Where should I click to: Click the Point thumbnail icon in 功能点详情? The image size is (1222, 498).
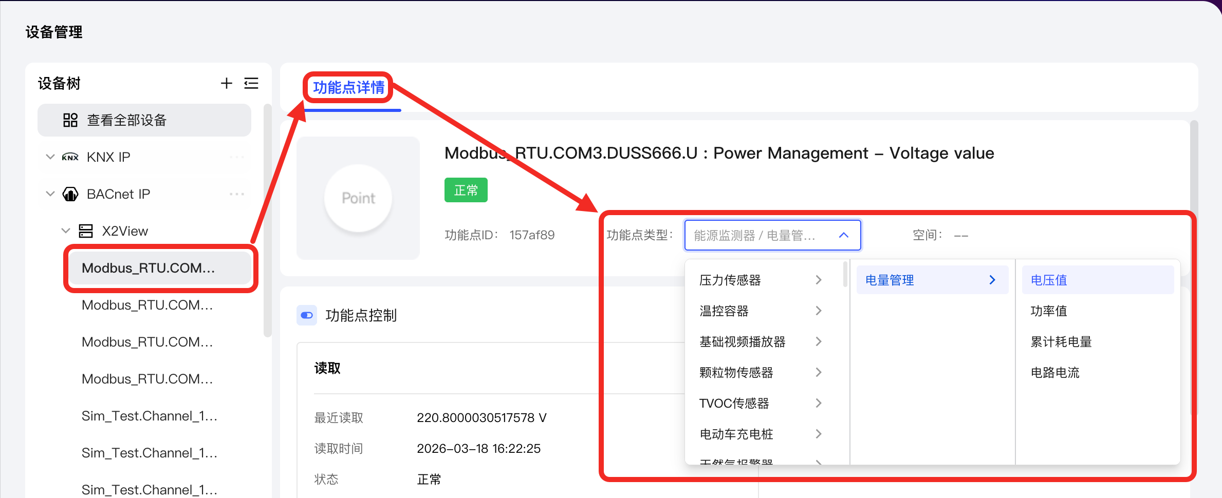click(358, 198)
